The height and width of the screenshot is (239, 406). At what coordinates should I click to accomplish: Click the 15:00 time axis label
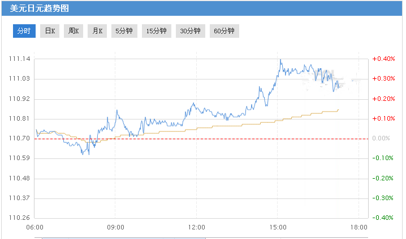tap(277, 227)
